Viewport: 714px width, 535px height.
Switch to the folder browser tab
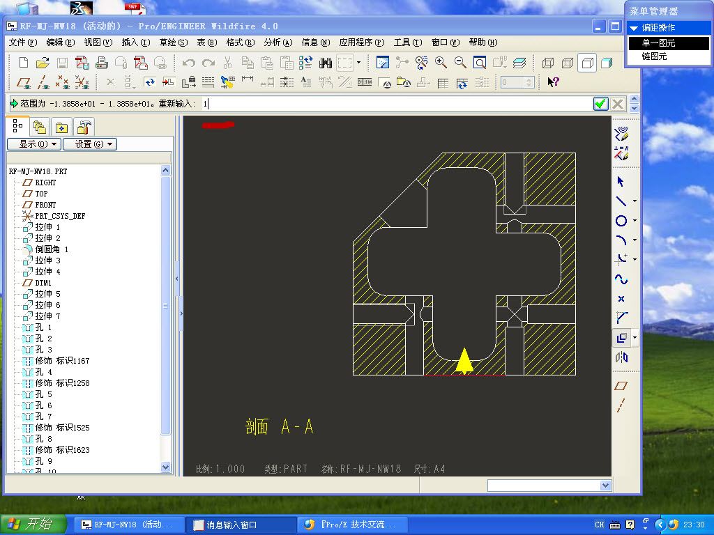[x=40, y=127]
